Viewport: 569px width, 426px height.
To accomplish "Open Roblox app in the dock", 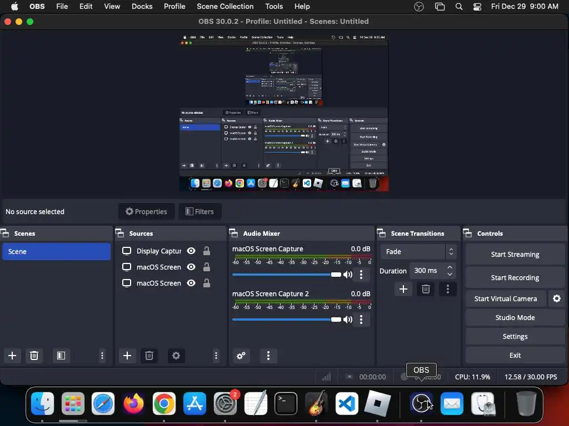I will (x=377, y=403).
